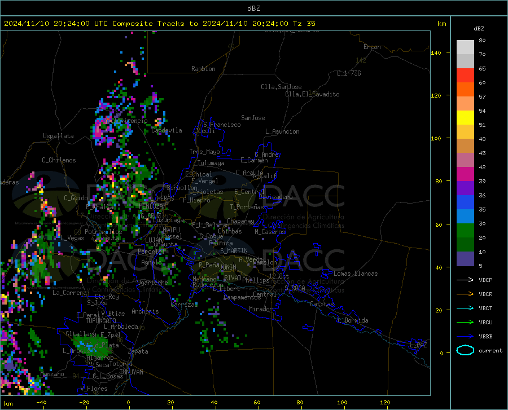Screen dimensions: 508x410
Task: Click the 'MENDOZA' city label
Action: [x=151, y=206]
